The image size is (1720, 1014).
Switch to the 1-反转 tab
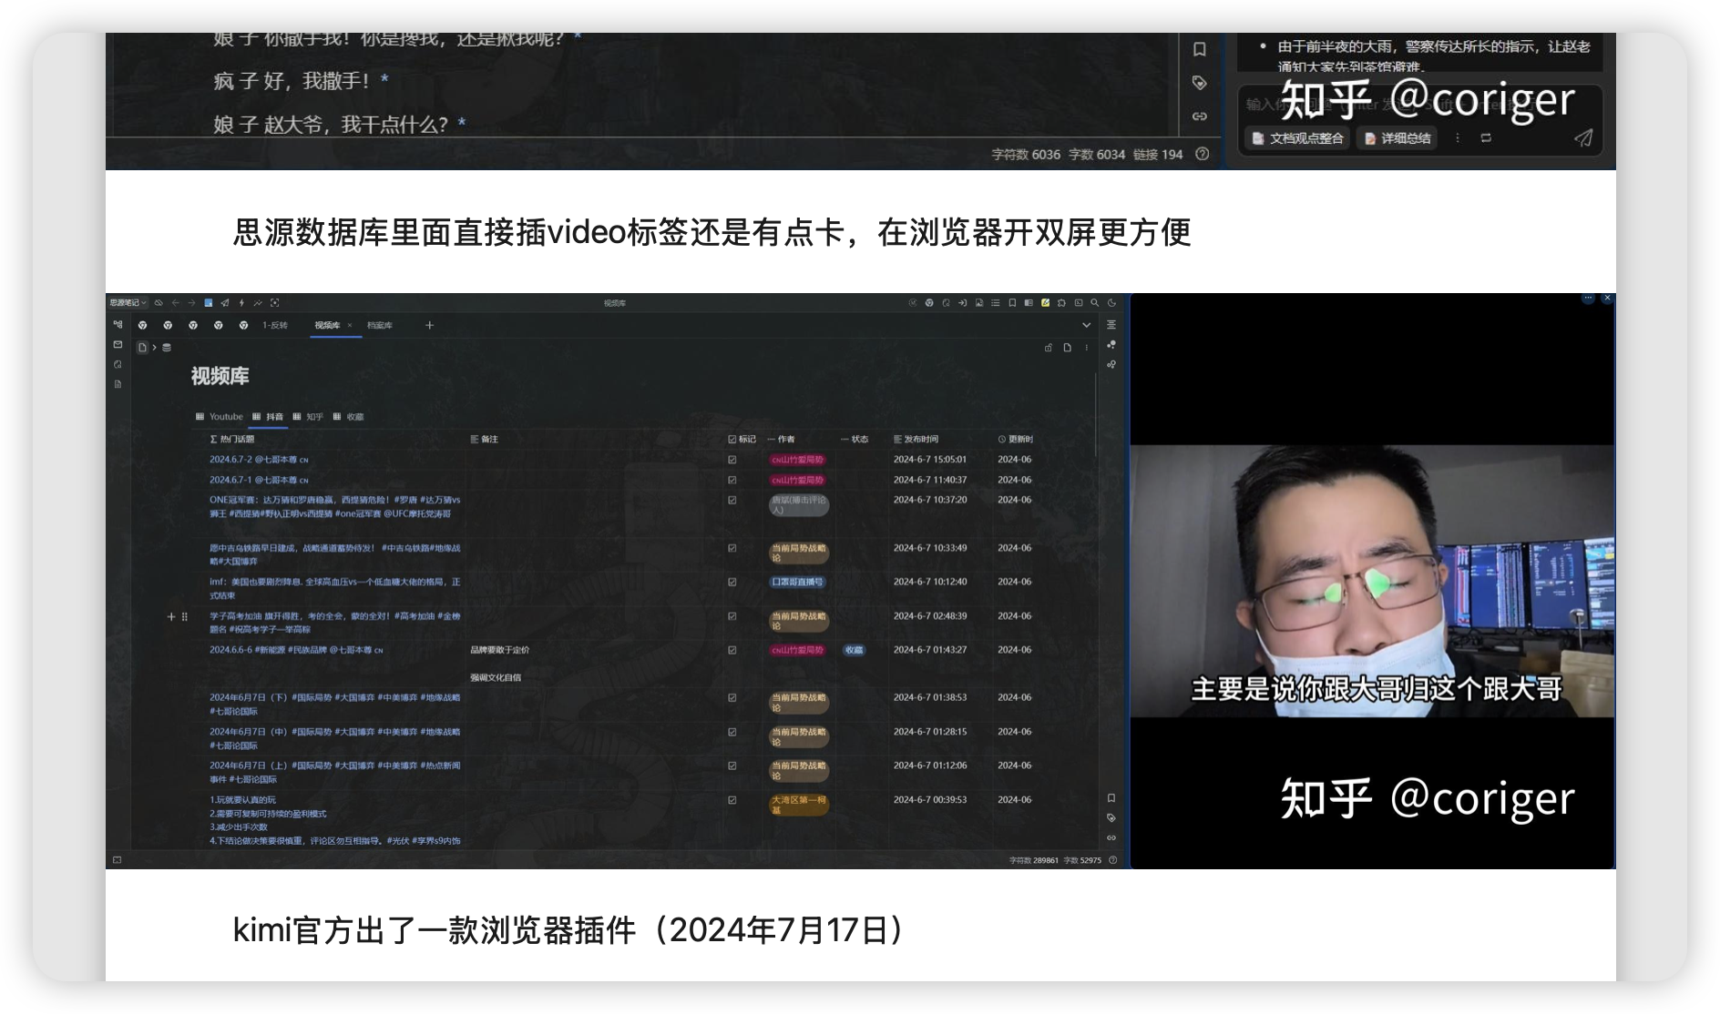tap(275, 325)
